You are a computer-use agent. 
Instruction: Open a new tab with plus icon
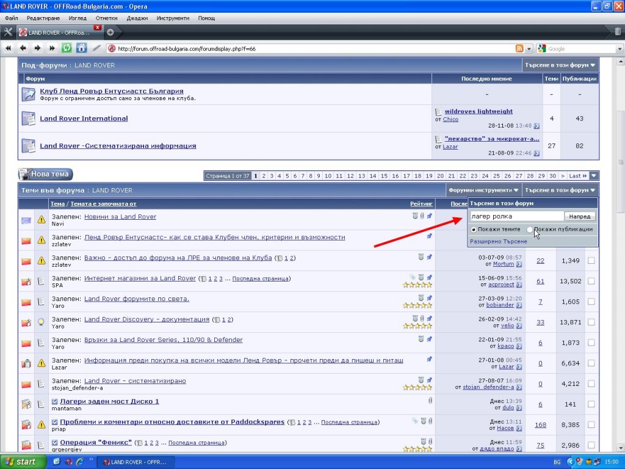pyautogui.click(x=110, y=32)
